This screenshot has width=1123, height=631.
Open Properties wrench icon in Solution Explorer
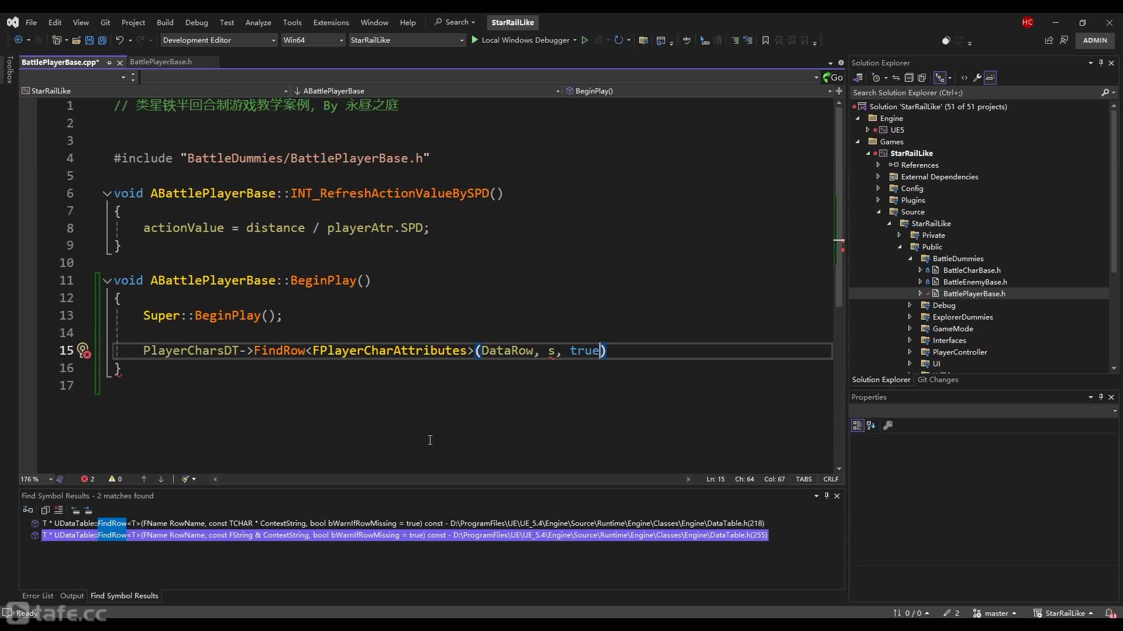click(x=977, y=77)
